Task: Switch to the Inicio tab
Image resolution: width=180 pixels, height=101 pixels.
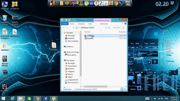Action: 72,24
